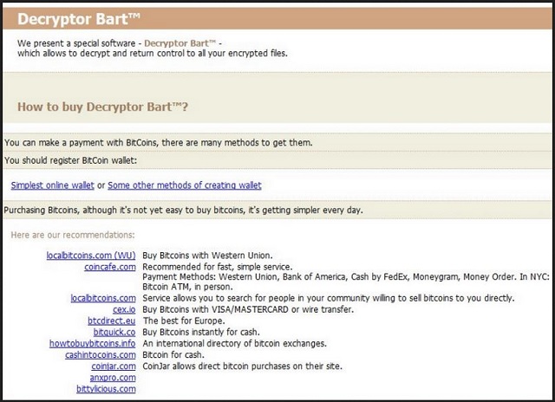555x402 pixels.
Task: Visit the localbitcoins.com (WU) link
Action: pyautogui.click(x=91, y=256)
